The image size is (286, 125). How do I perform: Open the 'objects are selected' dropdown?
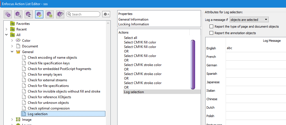pos(249,20)
